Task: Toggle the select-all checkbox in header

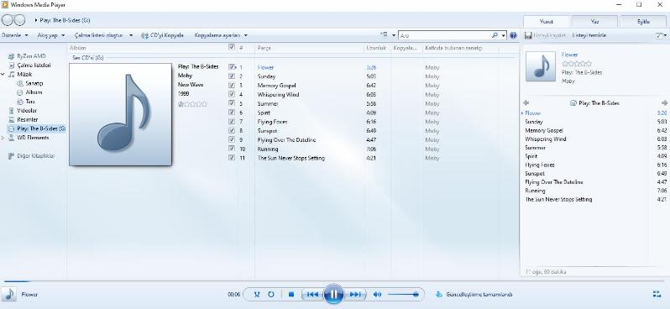Action: pos(232,47)
